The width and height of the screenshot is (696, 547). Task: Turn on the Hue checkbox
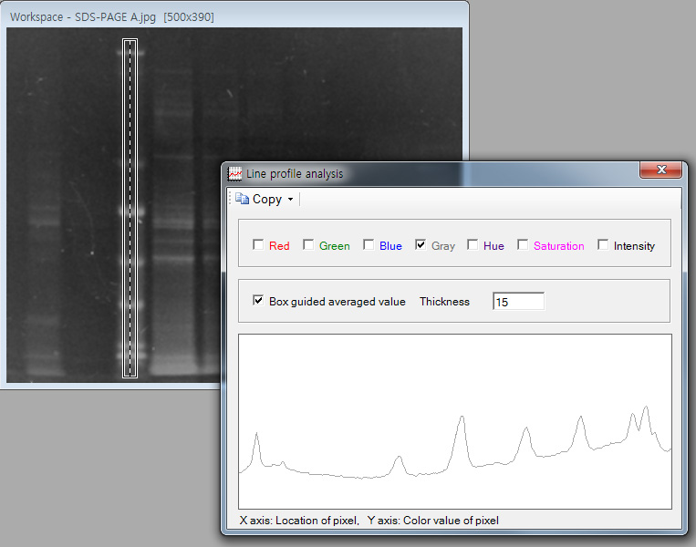[x=473, y=245]
